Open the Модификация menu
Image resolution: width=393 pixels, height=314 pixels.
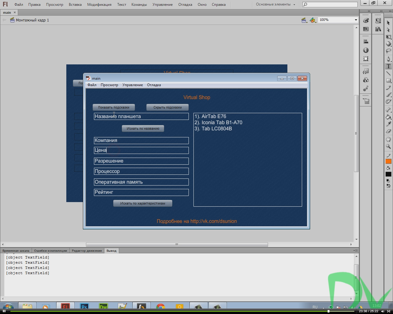point(99,5)
